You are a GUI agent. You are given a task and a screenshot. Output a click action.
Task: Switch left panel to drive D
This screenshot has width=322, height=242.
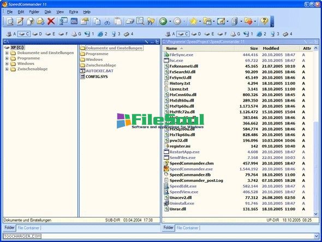[37, 34]
